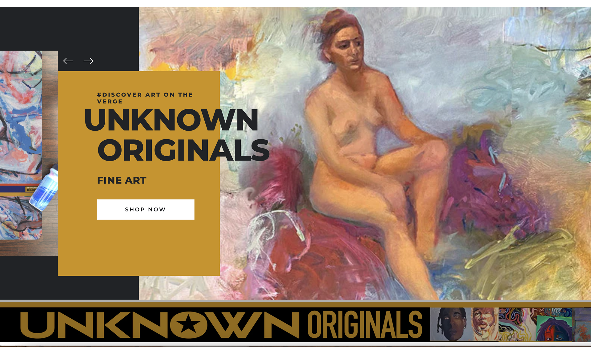This screenshot has height=347, width=591.
Task: Open the partially visible painting at banner's right edge
Action: pos(582,325)
